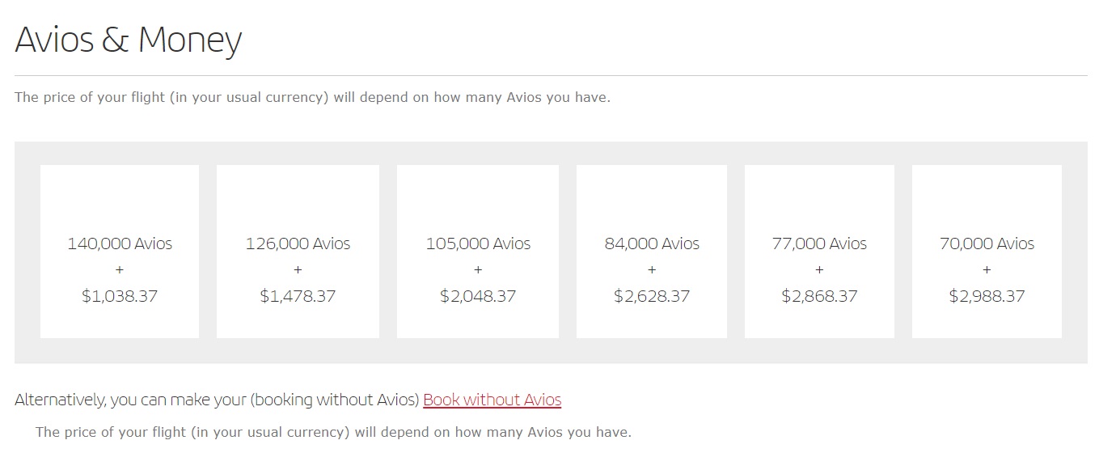Click the $1,478.37 price amount
The width and height of the screenshot is (1099, 453).
(298, 296)
